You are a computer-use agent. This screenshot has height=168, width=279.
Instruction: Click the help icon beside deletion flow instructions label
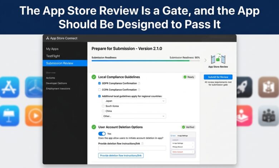click(142, 144)
